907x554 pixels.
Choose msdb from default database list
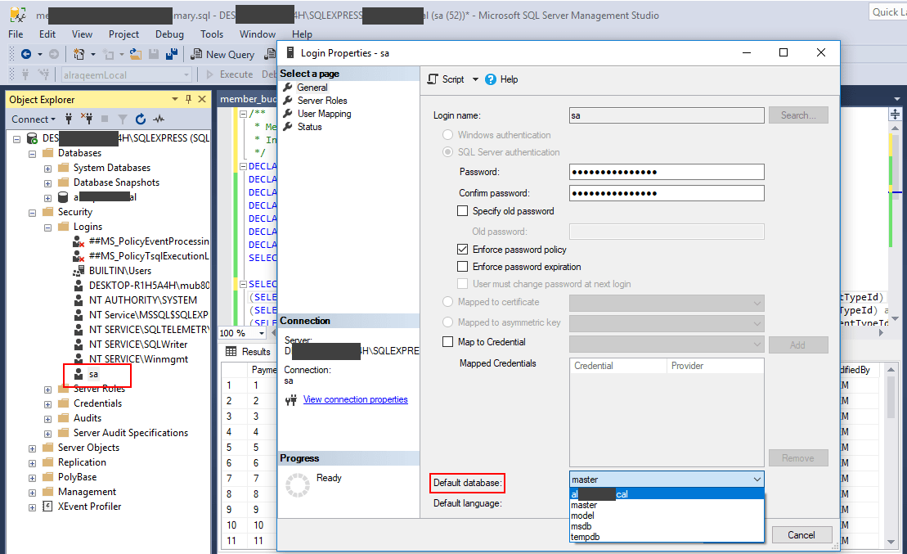(667, 526)
